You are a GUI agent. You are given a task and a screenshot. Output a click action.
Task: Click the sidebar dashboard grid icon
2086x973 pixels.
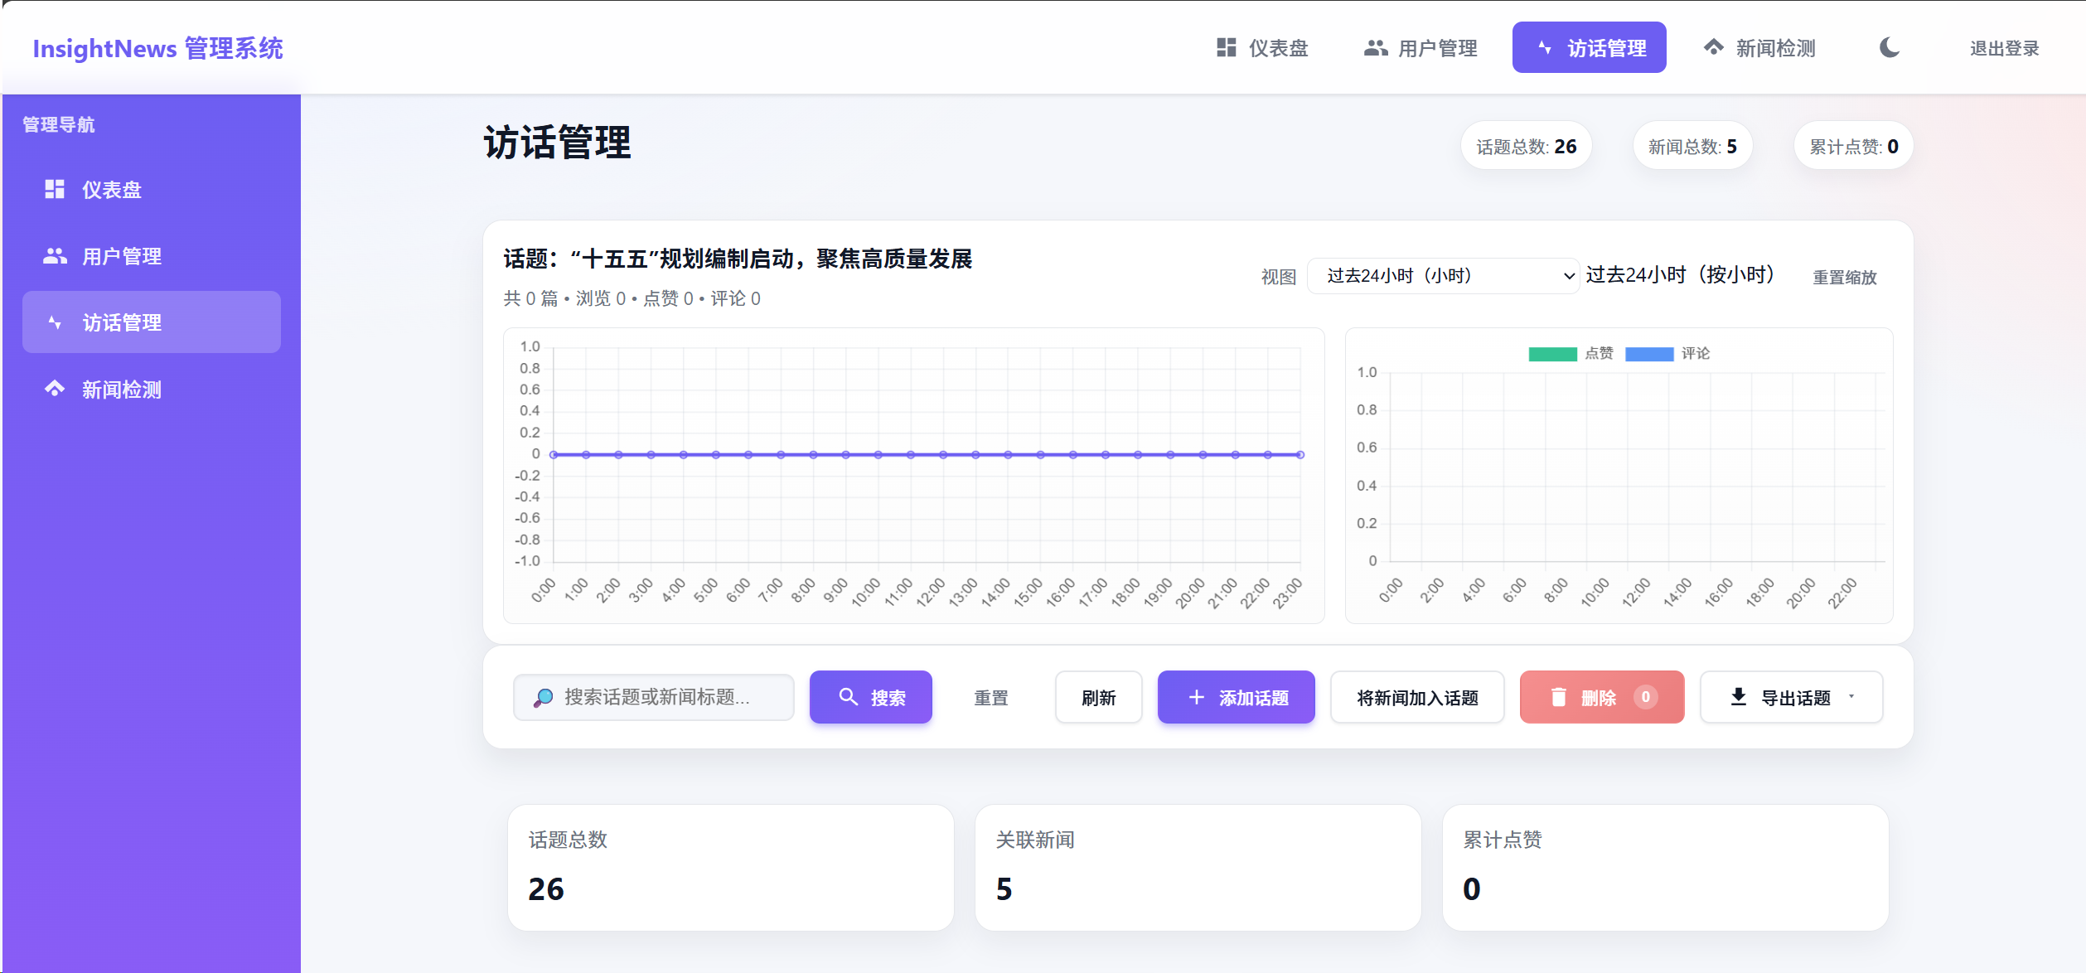[55, 189]
